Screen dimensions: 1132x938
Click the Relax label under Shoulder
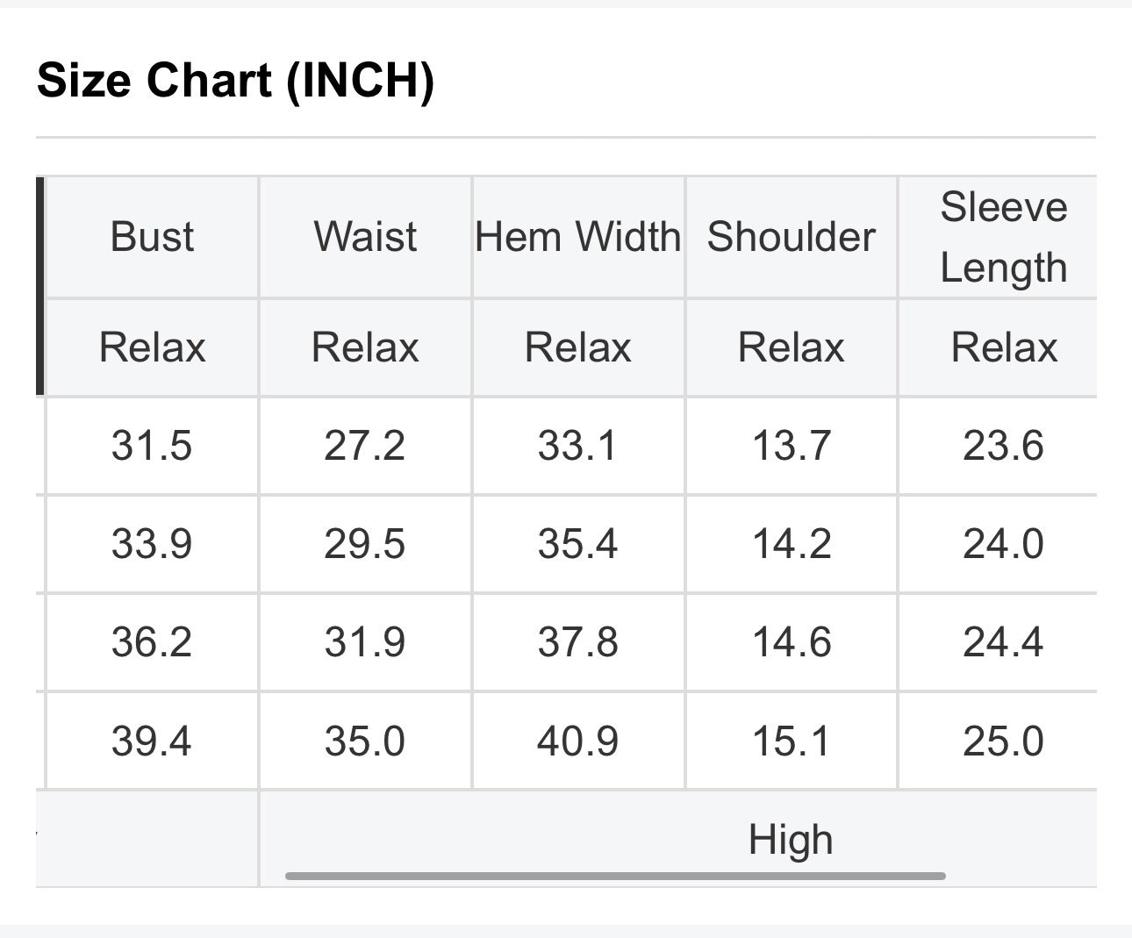coord(792,347)
